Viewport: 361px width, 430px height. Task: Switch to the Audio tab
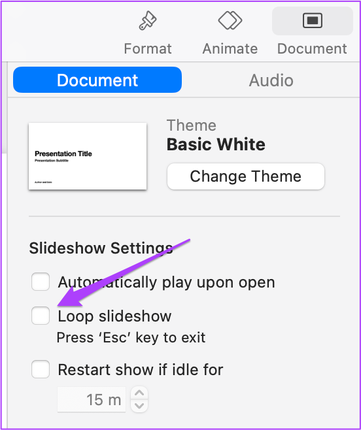point(271,80)
